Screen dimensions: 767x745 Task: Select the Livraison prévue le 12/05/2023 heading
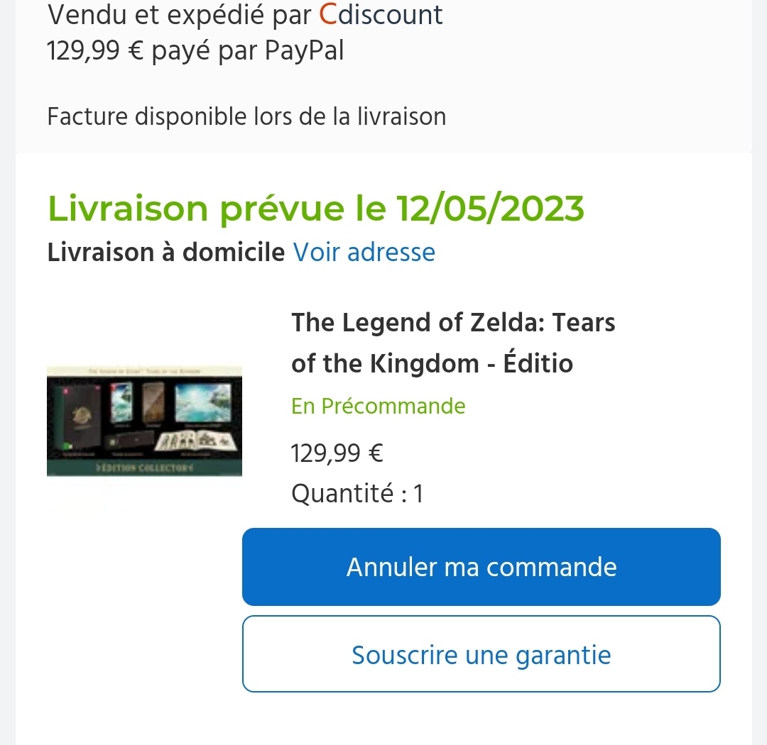[315, 209]
